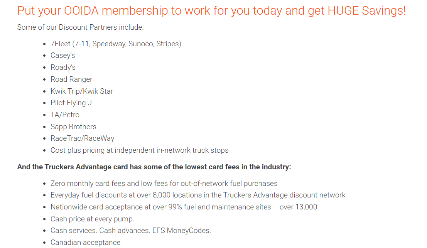Click Pilot Flying J in list
The height and width of the screenshot is (248, 427).
(x=71, y=103)
